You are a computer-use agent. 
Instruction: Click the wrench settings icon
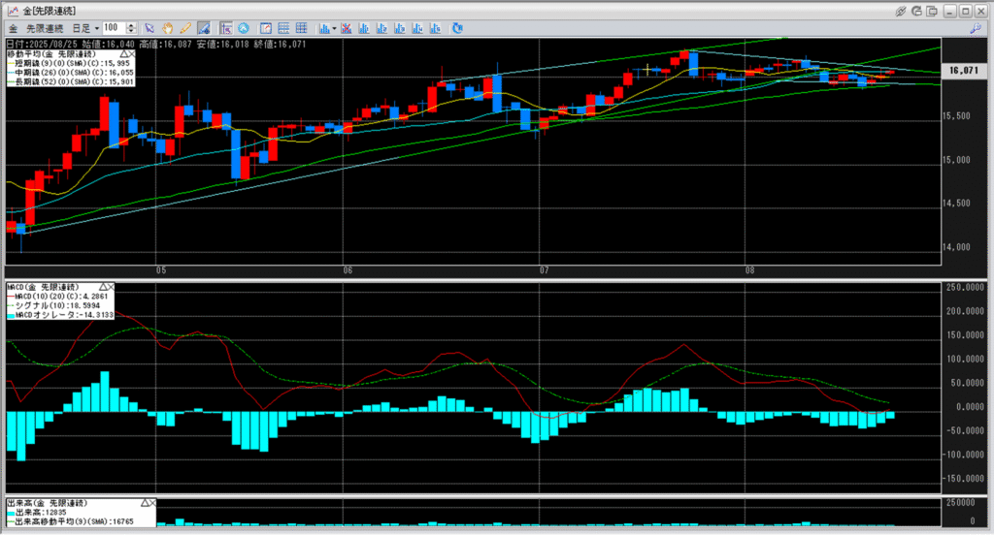point(976,28)
